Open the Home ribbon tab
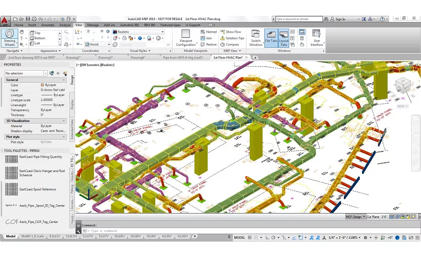This screenshot has height=257, width=421. pos(19,25)
